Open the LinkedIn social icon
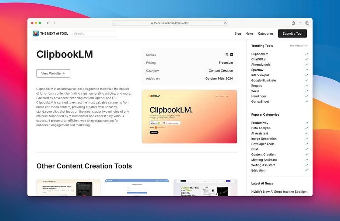Viewport: 340px width, 221px height. point(232,55)
